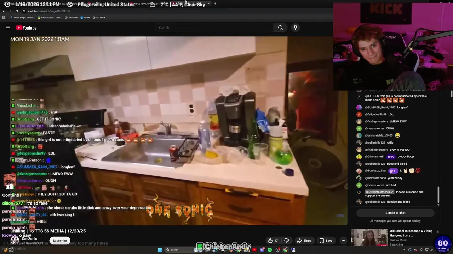This screenshot has width=453, height=254.
Task: Open the OneSonic channel name link
Action: pyautogui.click(x=29, y=239)
